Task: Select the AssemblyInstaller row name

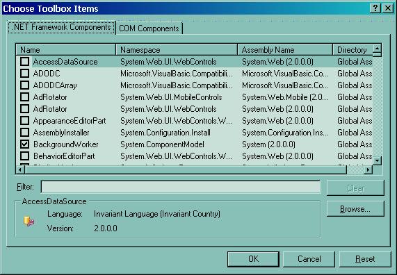Action: pyautogui.click(x=61, y=133)
